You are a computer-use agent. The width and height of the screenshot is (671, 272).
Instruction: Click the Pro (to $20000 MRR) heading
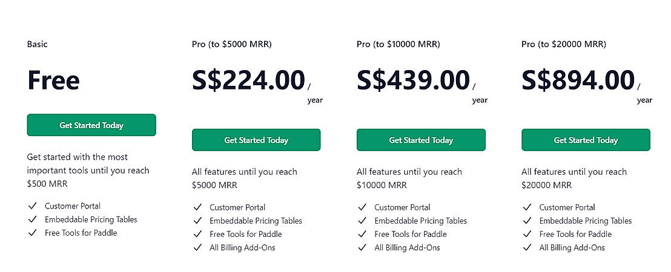563,44
